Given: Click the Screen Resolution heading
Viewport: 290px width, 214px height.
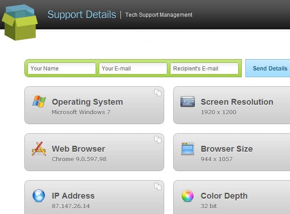Looking at the screenshot, I should tap(237, 102).
